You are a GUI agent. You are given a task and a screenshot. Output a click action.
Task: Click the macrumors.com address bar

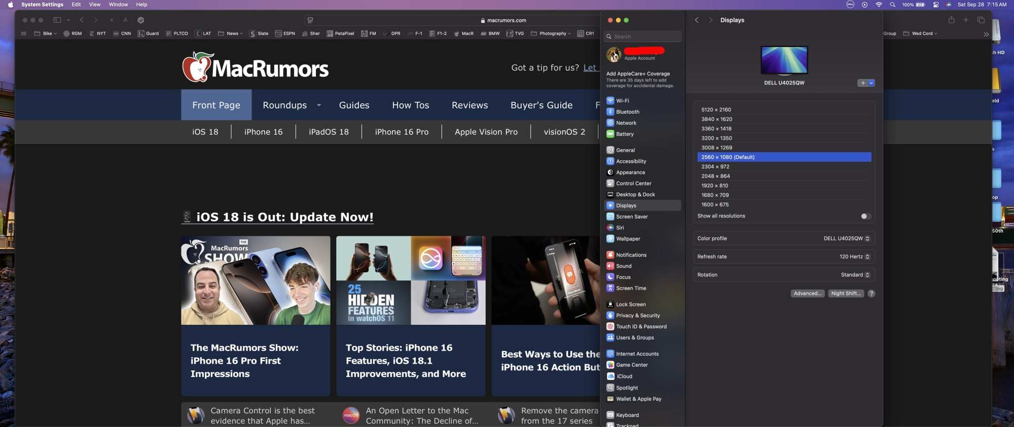point(503,20)
